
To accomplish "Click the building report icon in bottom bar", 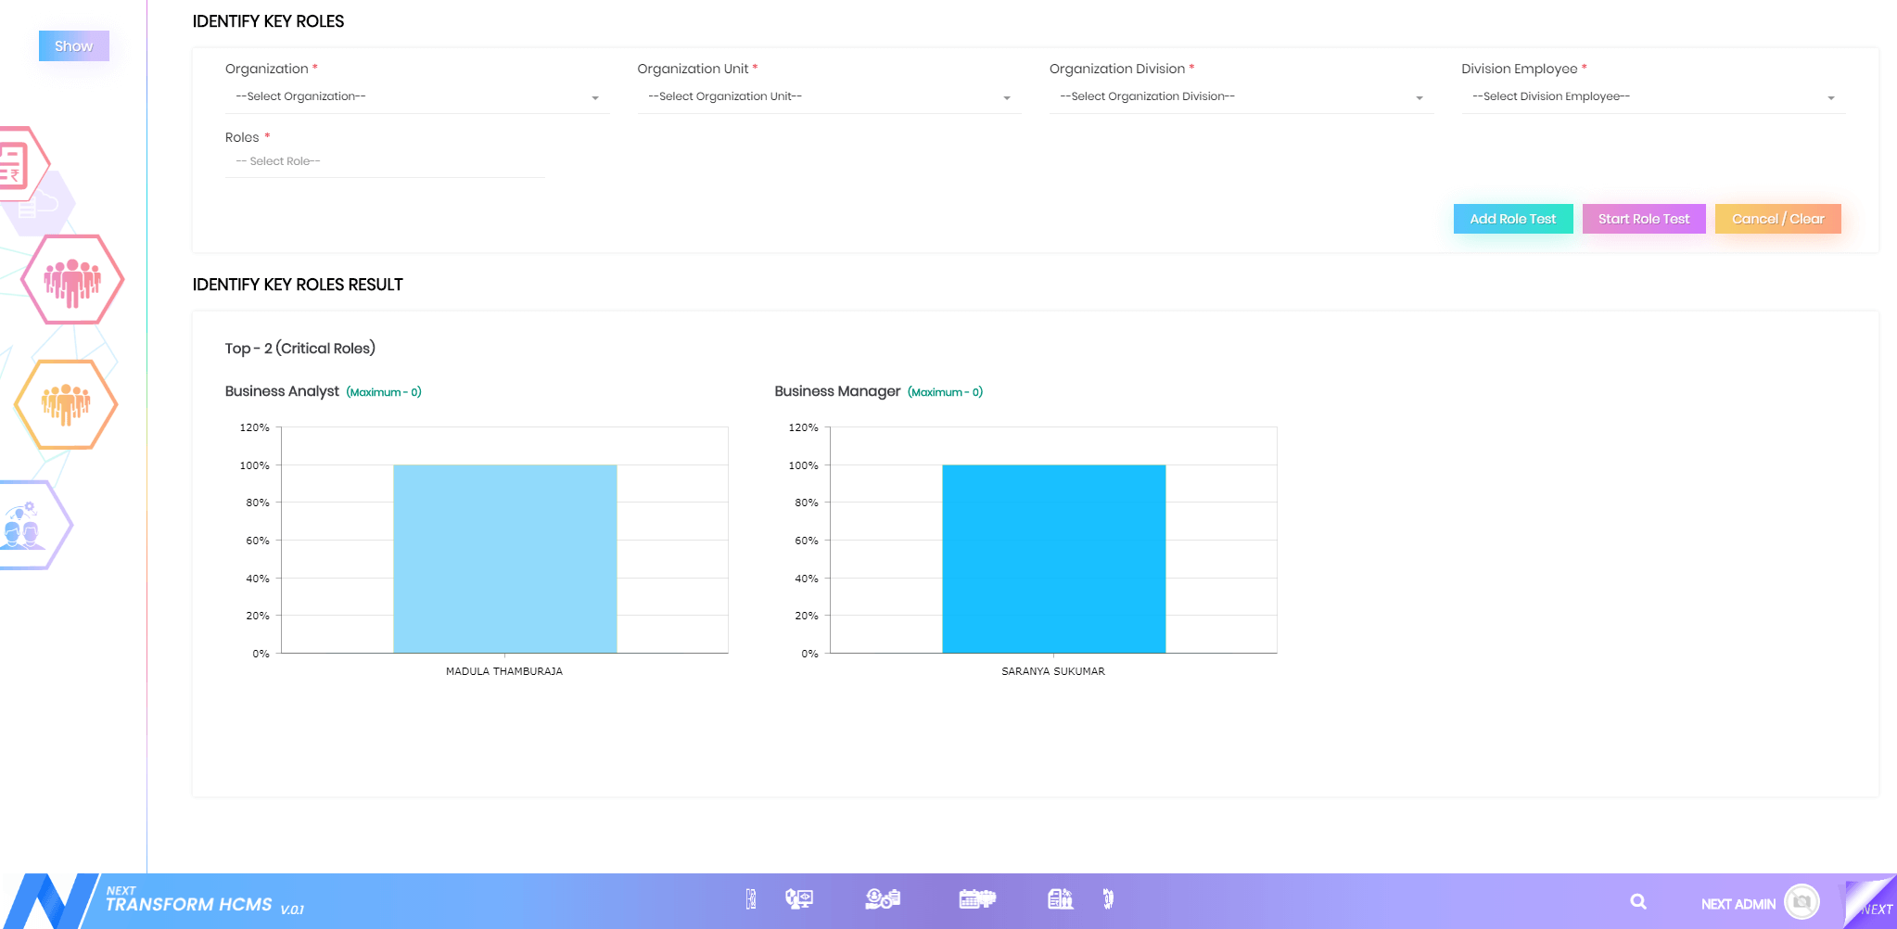I will (x=1060, y=899).
